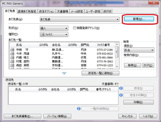
Task: Click 送信先一覧に追加 button
Action: click(x=100, y=73)
